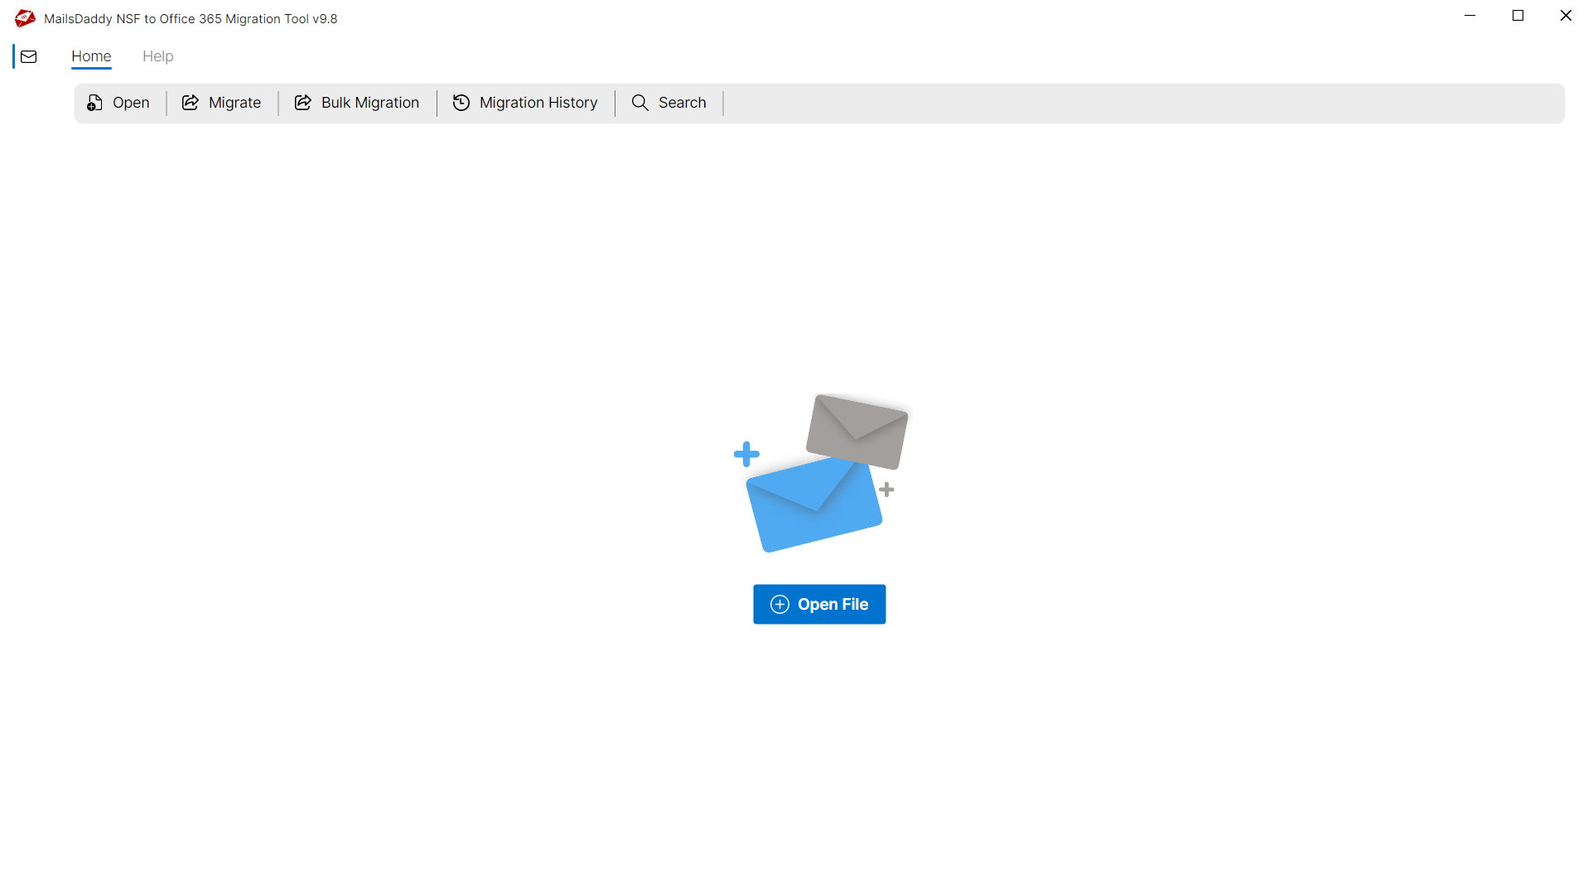Switch to the Home tab

(x=91, y=56)
